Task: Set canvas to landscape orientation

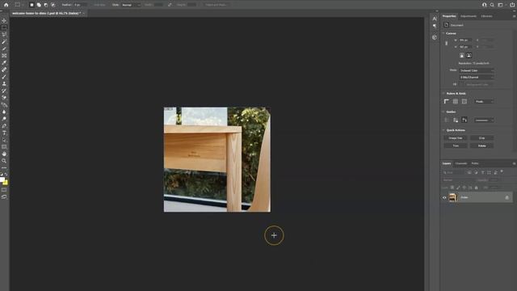Action: click(x=469, y=56)
